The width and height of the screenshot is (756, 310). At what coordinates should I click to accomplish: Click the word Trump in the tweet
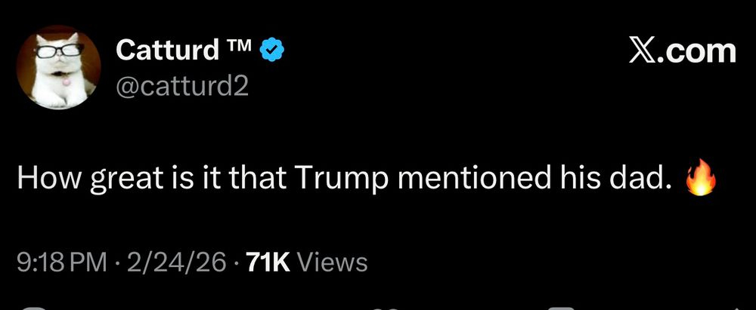(x=341, y=178)
